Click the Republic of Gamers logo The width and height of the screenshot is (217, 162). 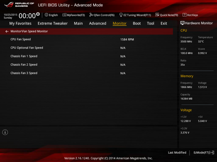tap(19, 5)
